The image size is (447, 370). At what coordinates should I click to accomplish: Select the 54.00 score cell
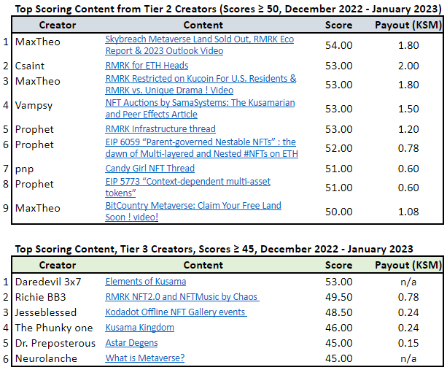339,45
